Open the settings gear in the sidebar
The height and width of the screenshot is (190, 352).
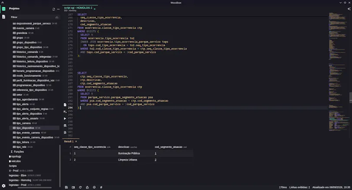[3, 186]
